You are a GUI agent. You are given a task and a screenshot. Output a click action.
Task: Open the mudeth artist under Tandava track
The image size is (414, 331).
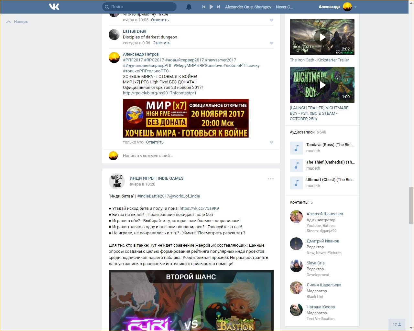[313, 151]
